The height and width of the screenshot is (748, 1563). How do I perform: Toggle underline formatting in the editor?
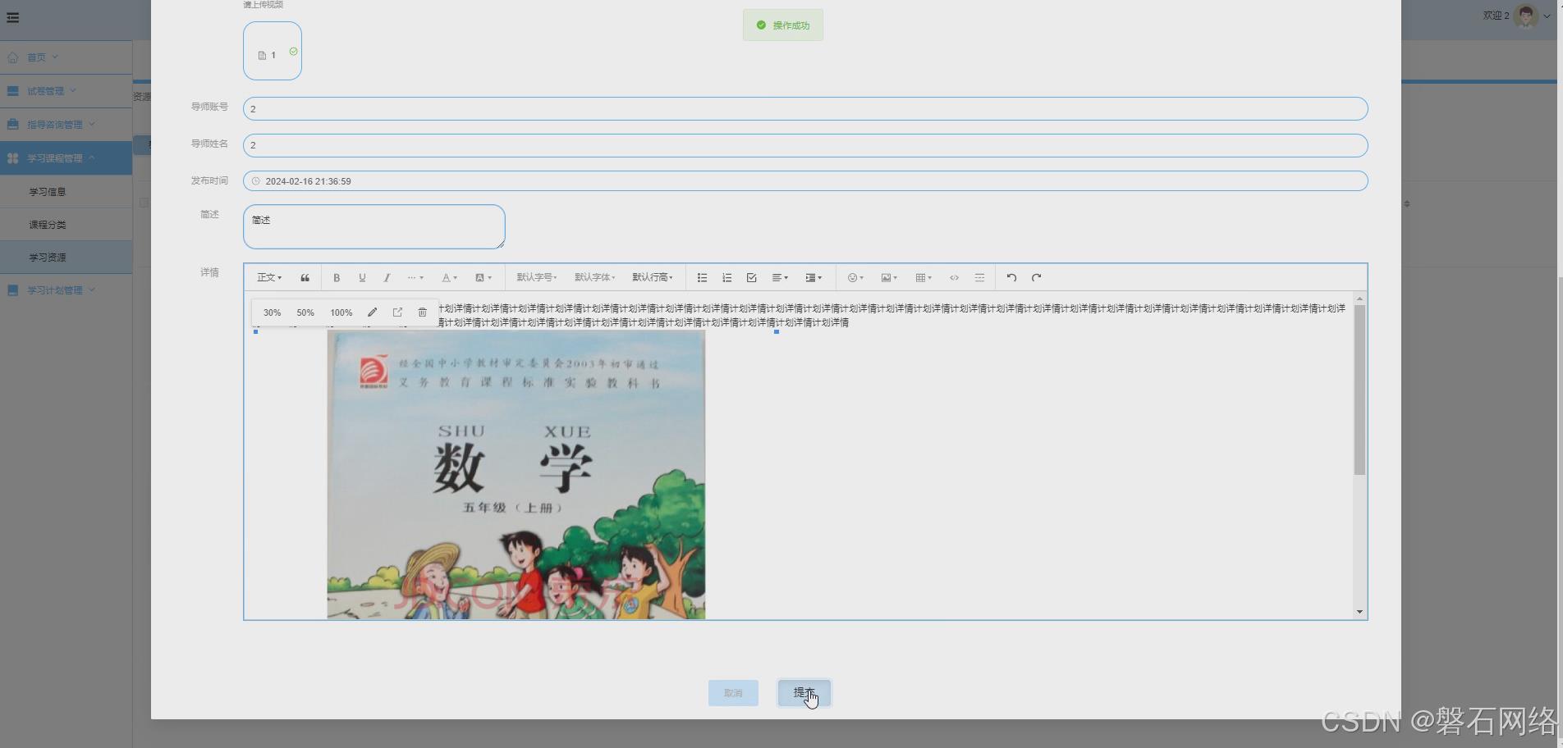362,278
